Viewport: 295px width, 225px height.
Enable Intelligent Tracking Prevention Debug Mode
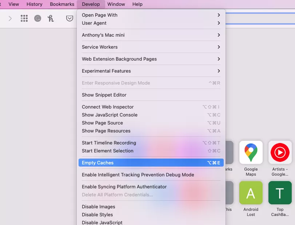pyautogui.click(x=138, y=175)
